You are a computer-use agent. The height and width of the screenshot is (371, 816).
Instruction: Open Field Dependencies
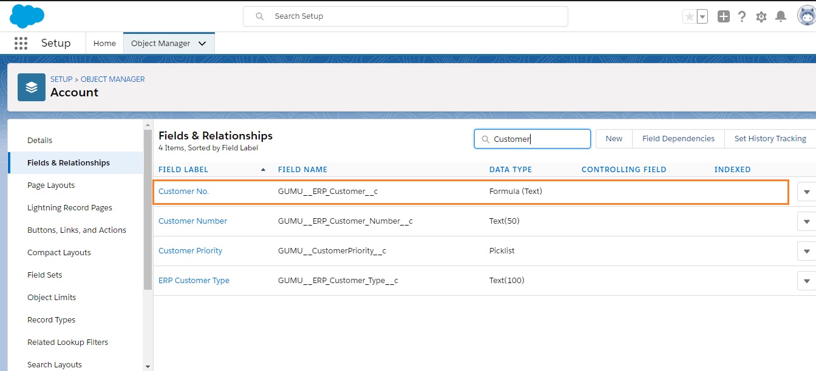pyautogui.click(x=678, y=139)
